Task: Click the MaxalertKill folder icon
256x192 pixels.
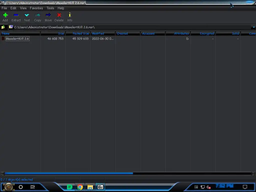Action: coord(3,38)
